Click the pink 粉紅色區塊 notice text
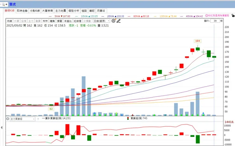This screenshot has width=235, height=146. pyautogui.click(x=218, y=16)
